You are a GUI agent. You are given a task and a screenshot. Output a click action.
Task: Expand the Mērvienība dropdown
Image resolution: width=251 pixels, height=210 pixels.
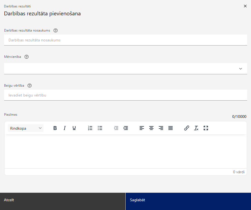125,69
